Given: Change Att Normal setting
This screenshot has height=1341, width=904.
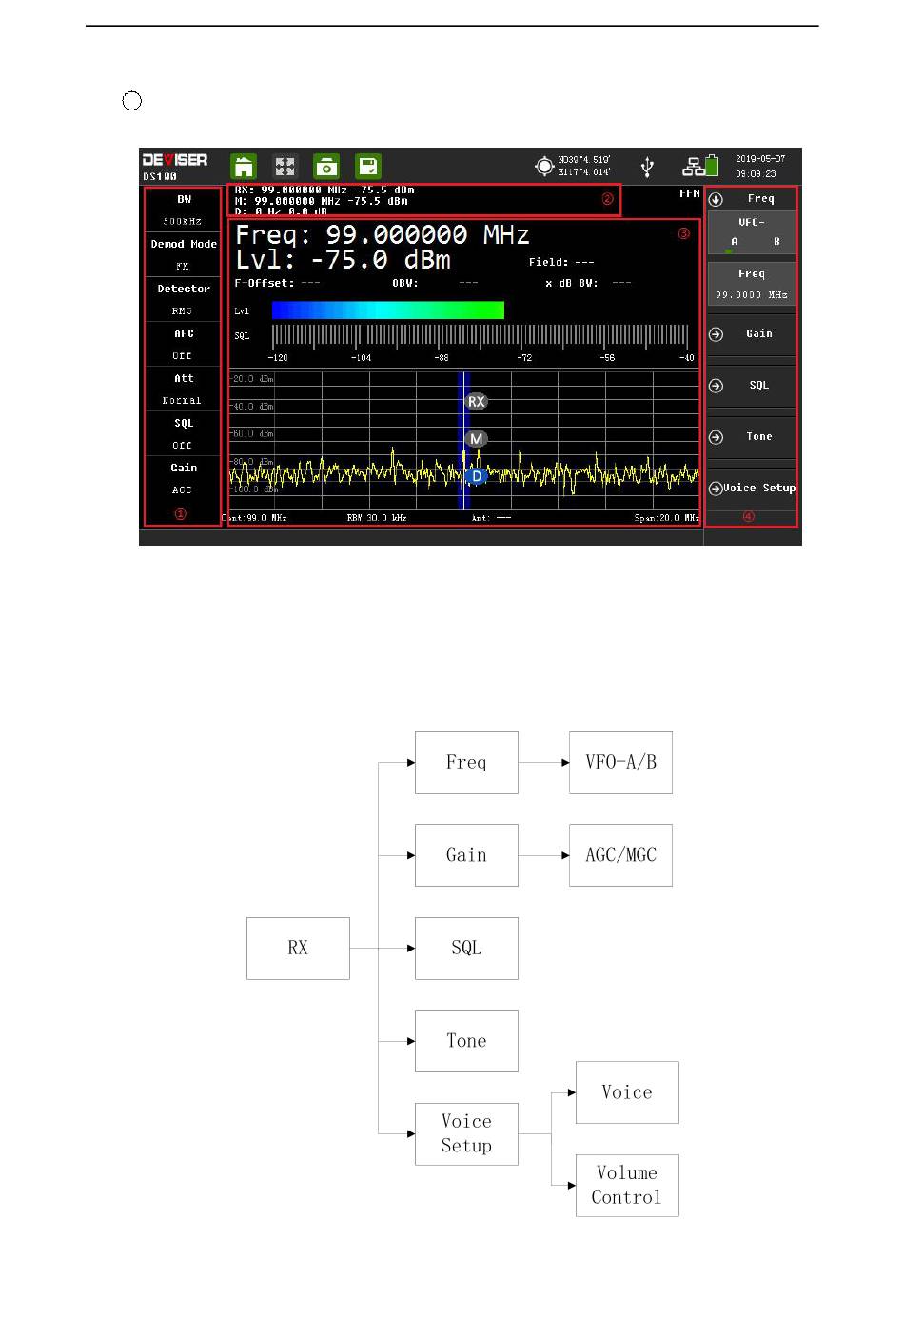Looking at the screenshot, I should point(183,389).
